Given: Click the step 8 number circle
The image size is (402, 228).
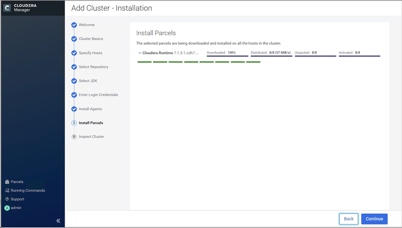Looking at the screenshot, I should [x=74, y=123].
